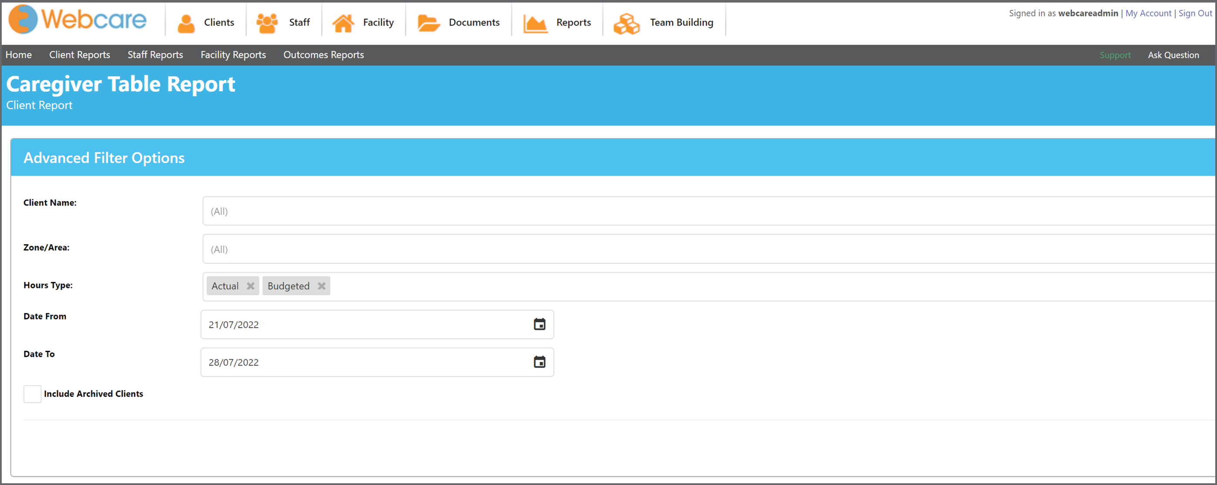Open the My Account link
The image size is (1217, 485).
pyautogui.click(x=1149, y=13)
